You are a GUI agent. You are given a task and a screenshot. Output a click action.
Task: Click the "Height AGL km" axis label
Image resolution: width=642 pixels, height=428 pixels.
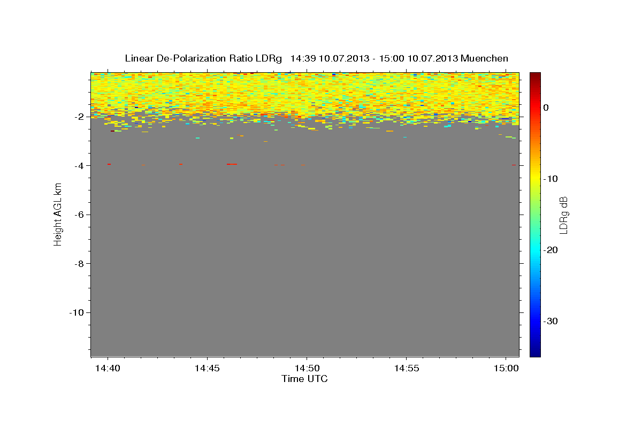coord(58,215)
